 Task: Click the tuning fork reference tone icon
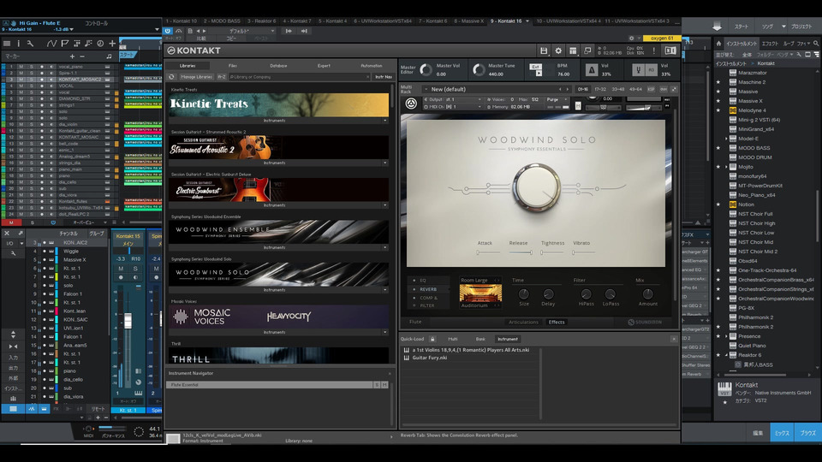coord(638,69)
